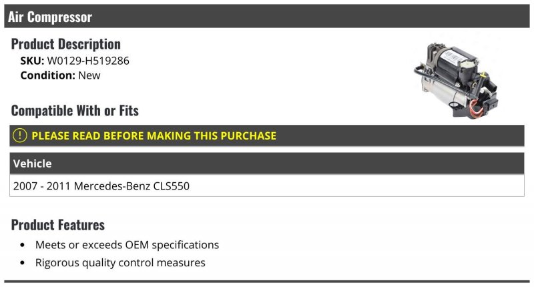Click the PLEASE READ BEFORE MAKING THIS PURCHASE notice

[x=154, y=135]
